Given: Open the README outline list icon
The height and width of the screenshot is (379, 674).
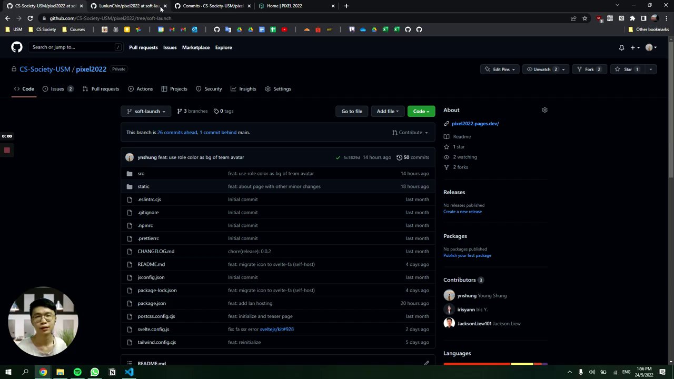Looking at the screenshot, I should [130, 363].
